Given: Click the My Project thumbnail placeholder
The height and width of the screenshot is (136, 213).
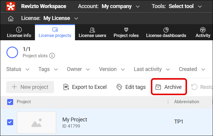Looking at the screenshot, I should tap(36, 123).
